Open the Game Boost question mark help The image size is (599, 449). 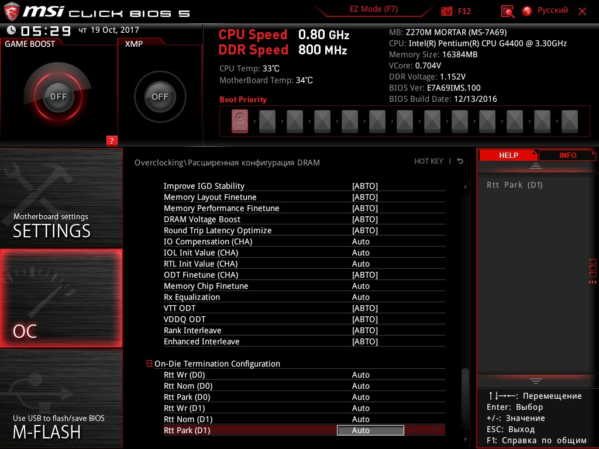coord(112,140)
